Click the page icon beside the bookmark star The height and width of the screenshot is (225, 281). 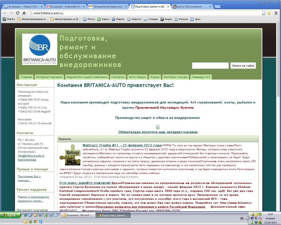click(264, 13)
